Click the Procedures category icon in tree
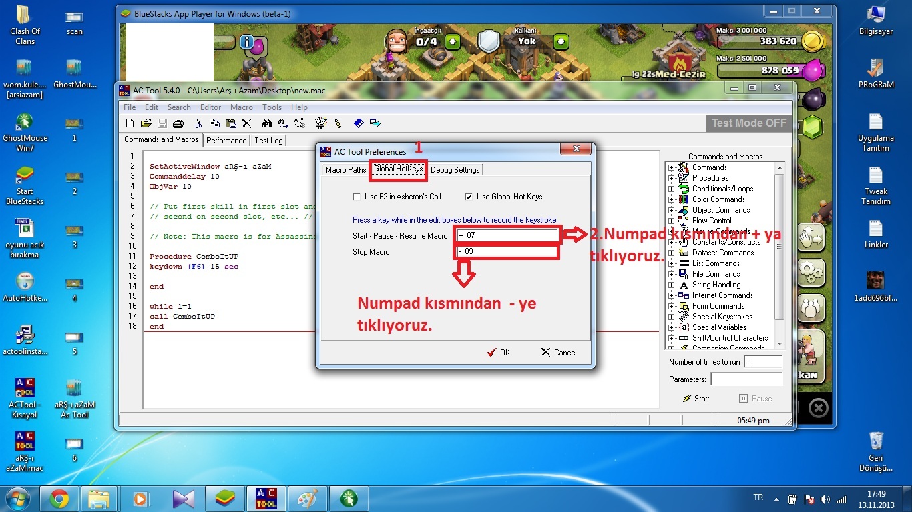The height and width of the screenshot is (512, 912). pyautogui.click(x=684, y=178)
